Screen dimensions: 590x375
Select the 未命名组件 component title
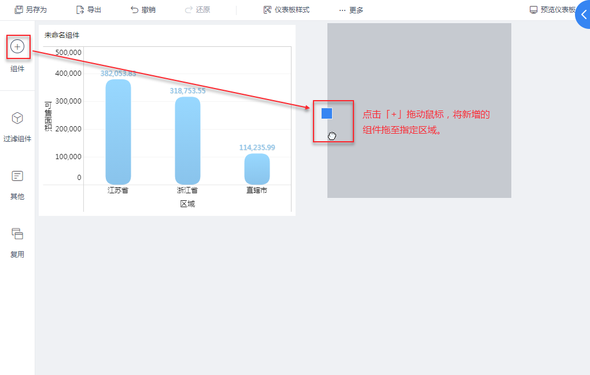[62, 35]
